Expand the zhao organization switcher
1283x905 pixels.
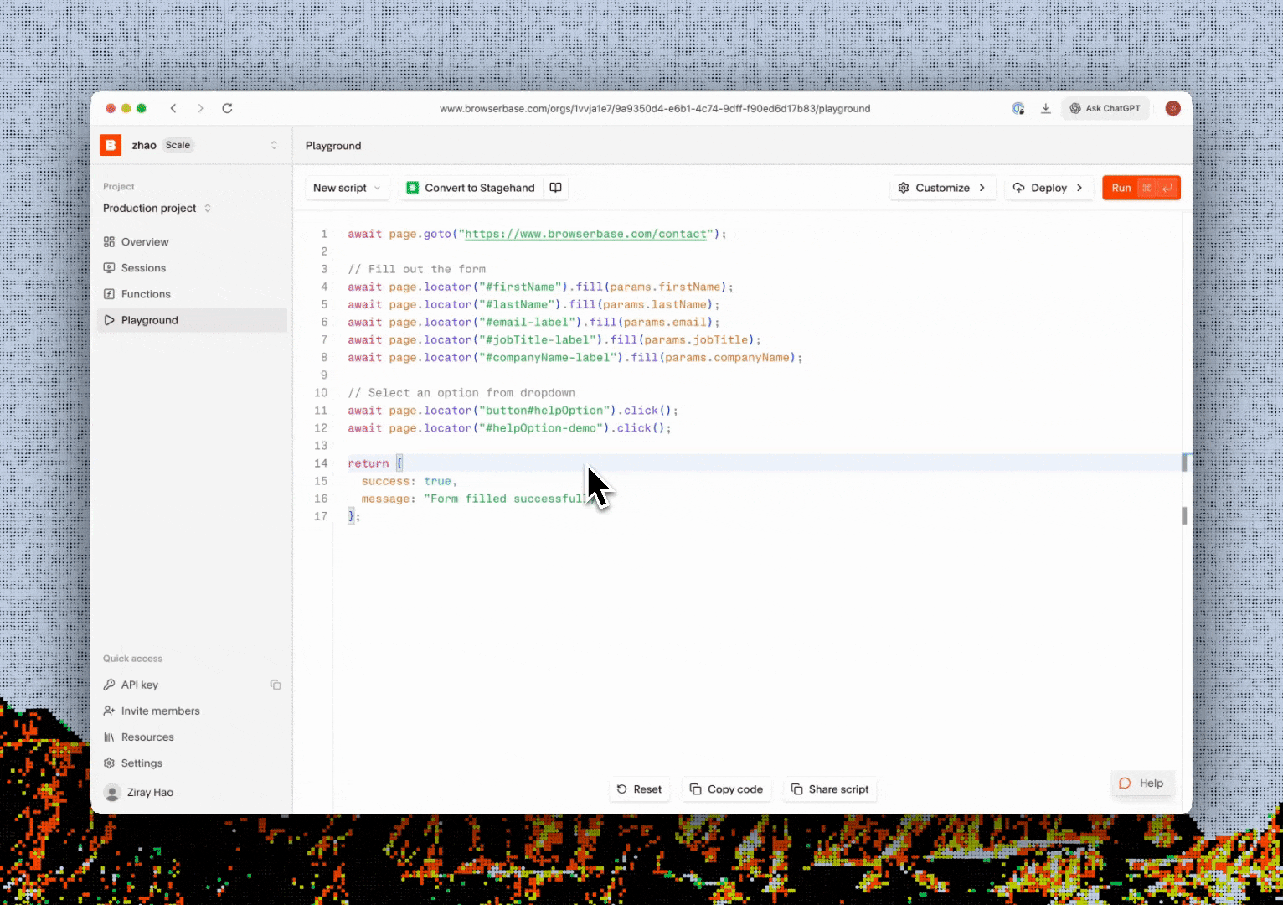pyautogui.click(x=274, y=145)
